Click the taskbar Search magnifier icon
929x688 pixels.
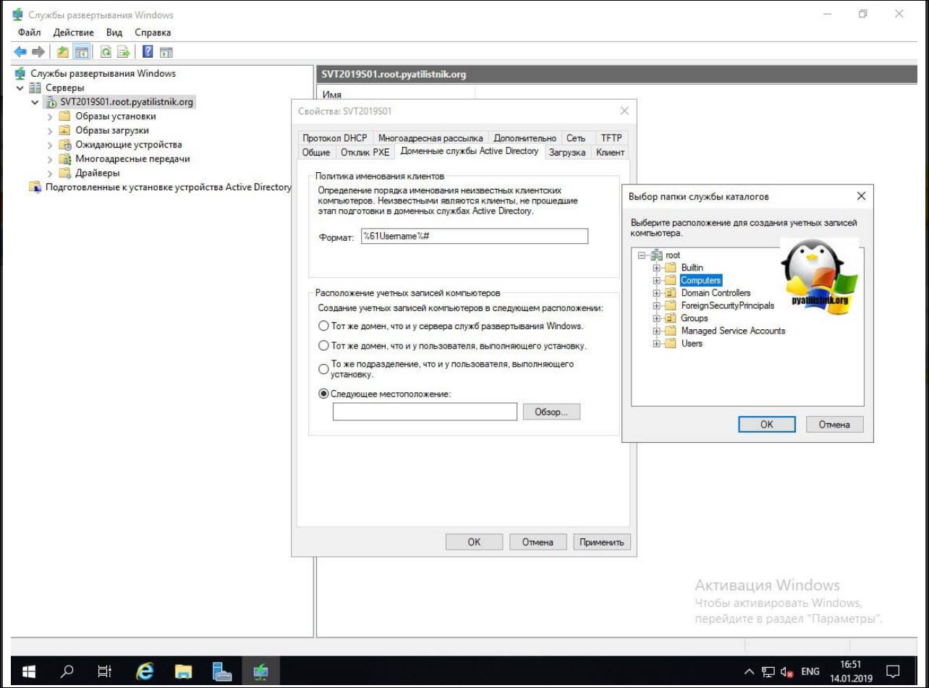[67, 672]
